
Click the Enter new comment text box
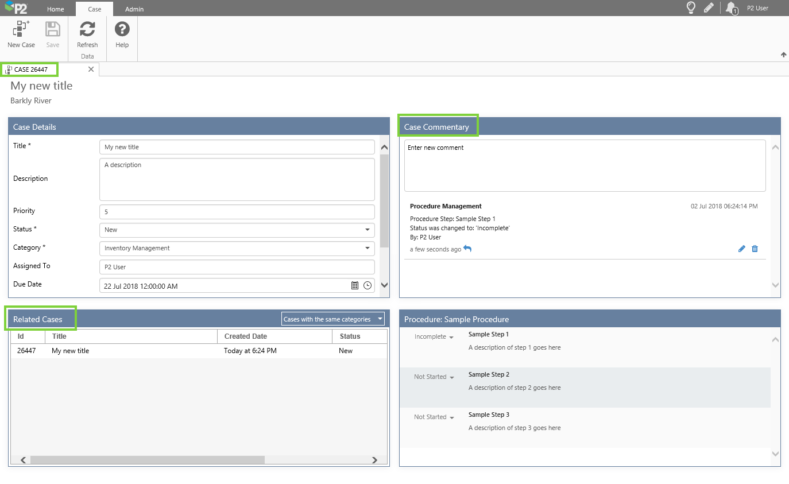(585, 165)
